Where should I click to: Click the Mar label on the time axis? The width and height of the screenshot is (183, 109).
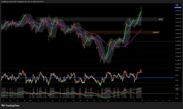pos(30,100)
